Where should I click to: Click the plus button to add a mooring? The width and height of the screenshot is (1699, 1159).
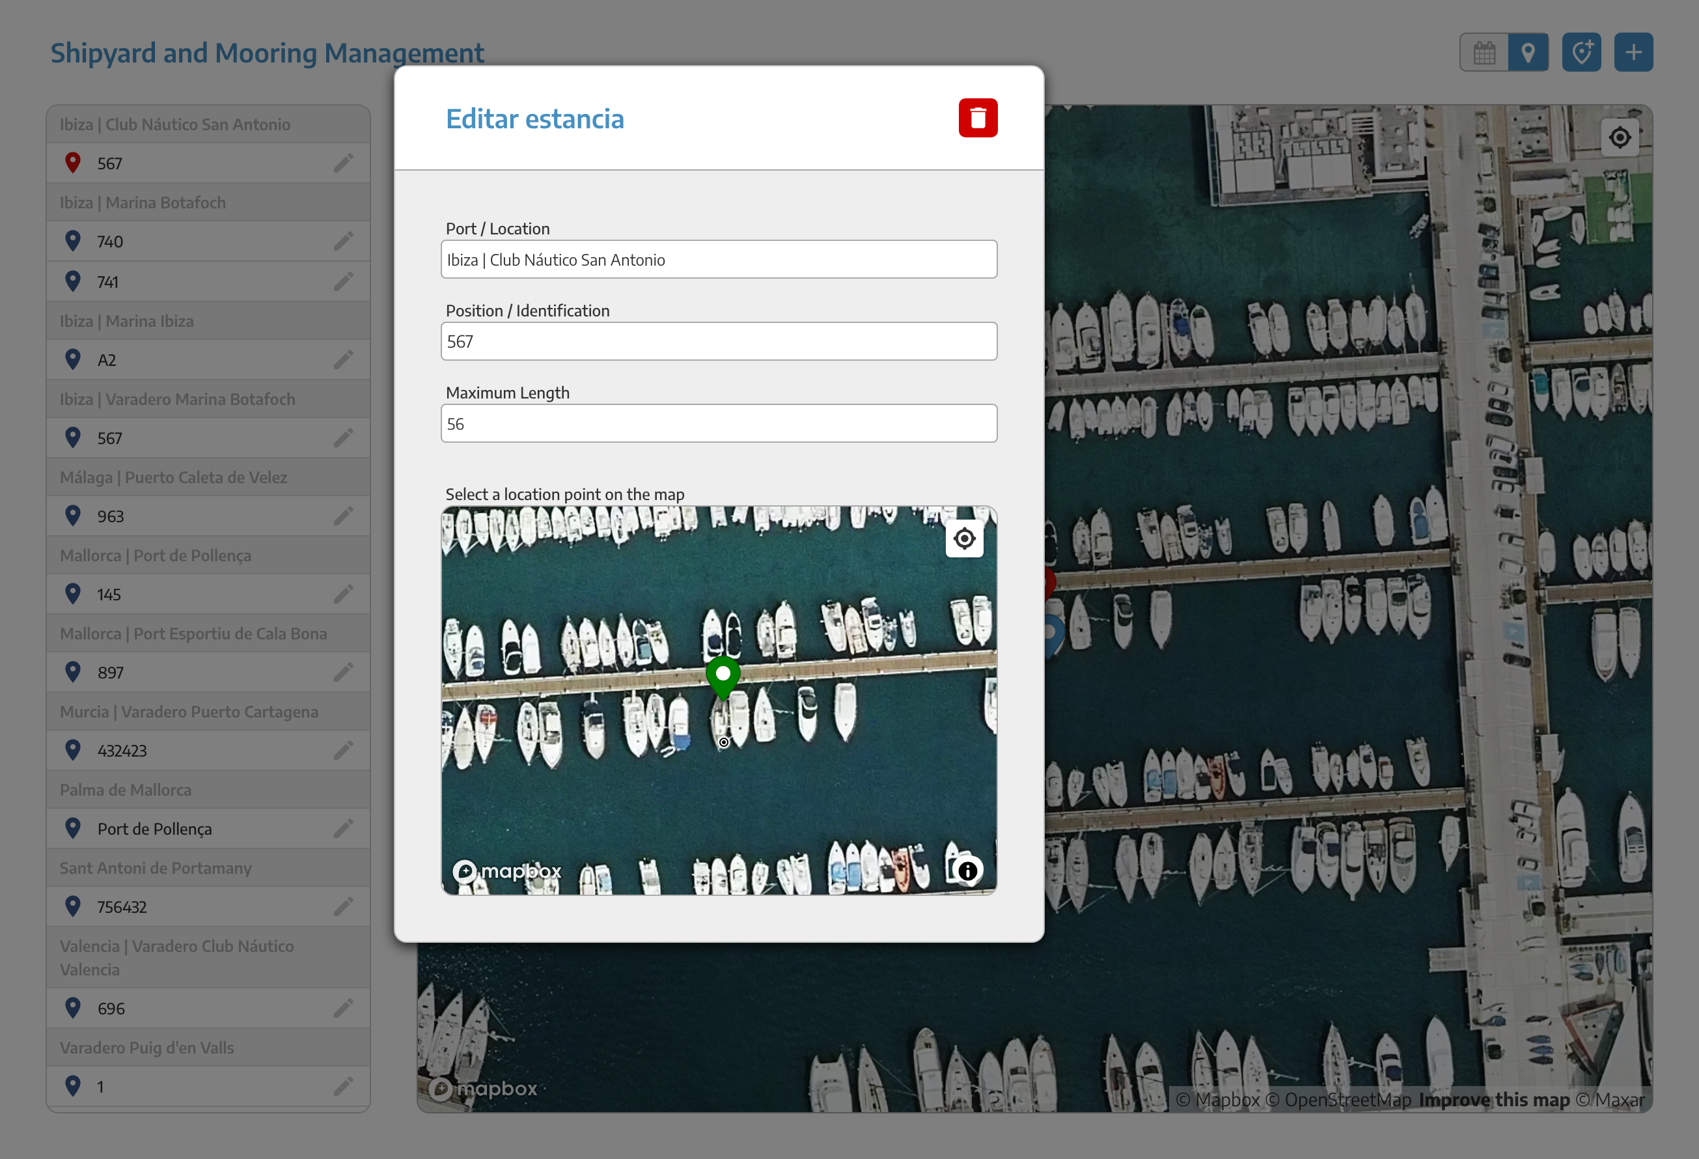click(1633, 52)
